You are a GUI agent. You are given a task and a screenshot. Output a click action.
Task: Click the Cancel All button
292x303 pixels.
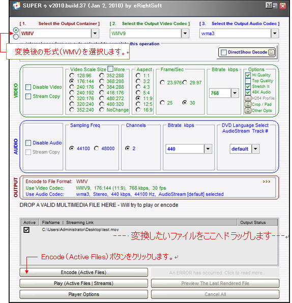click(x=215, y=294)
